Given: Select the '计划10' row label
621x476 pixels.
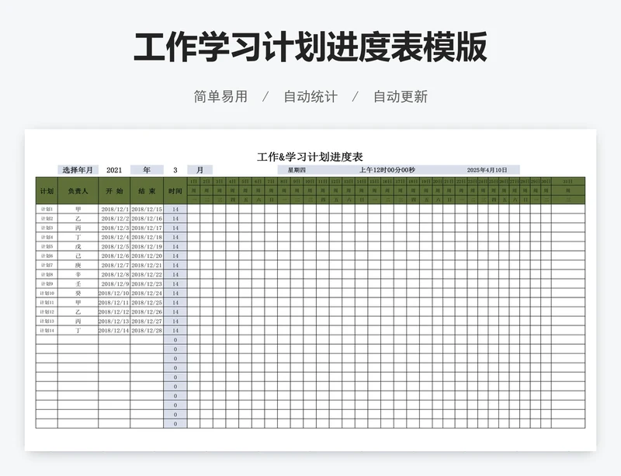Looking at the screenshot, I should (47, 294).
